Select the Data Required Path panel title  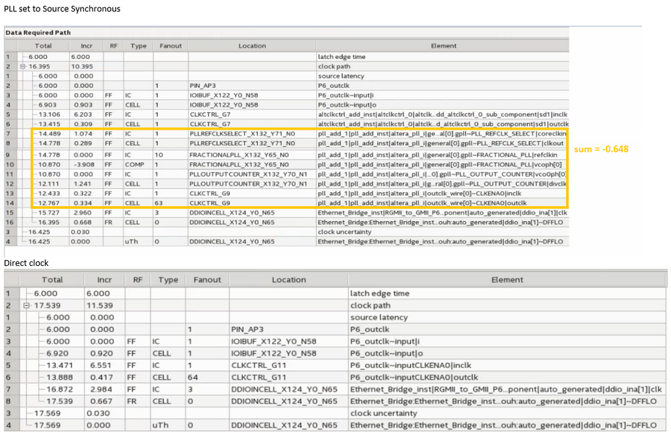point(38,32)
